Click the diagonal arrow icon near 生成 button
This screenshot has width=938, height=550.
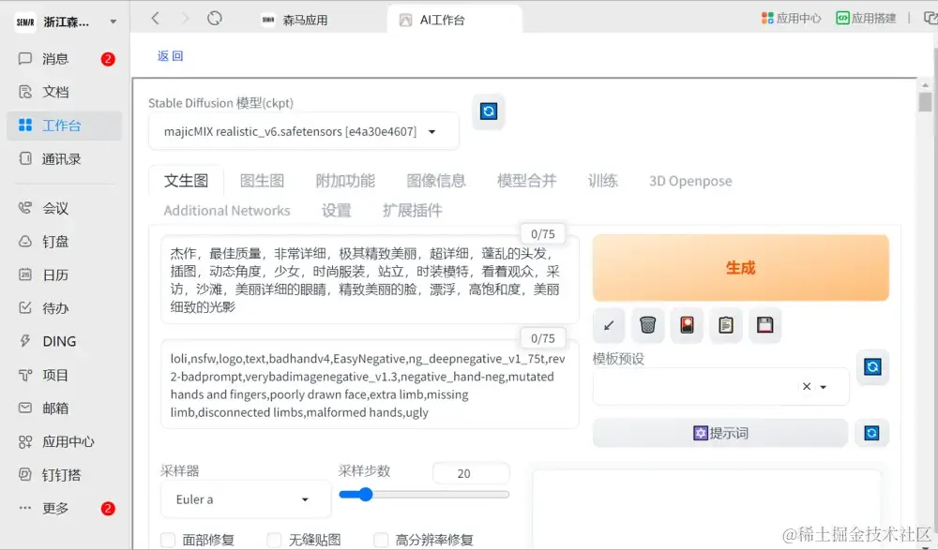pyautogui.click(x=608, y=324)
